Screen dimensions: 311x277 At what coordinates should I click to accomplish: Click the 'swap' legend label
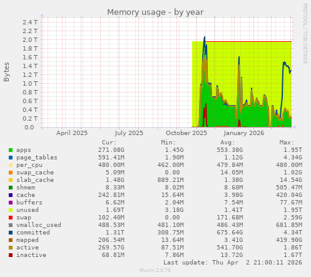click(24, 218)
